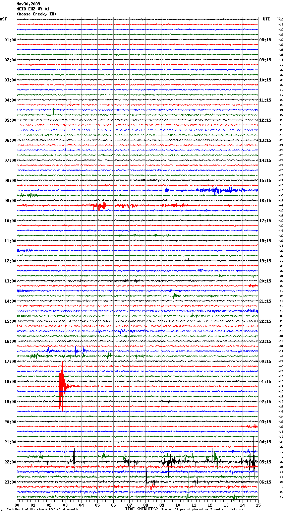The height and width of the screenshot is (514, 285).
Task: Select the 12:00 MST row label
Action: pyautogui.click(x=10, y=261)
